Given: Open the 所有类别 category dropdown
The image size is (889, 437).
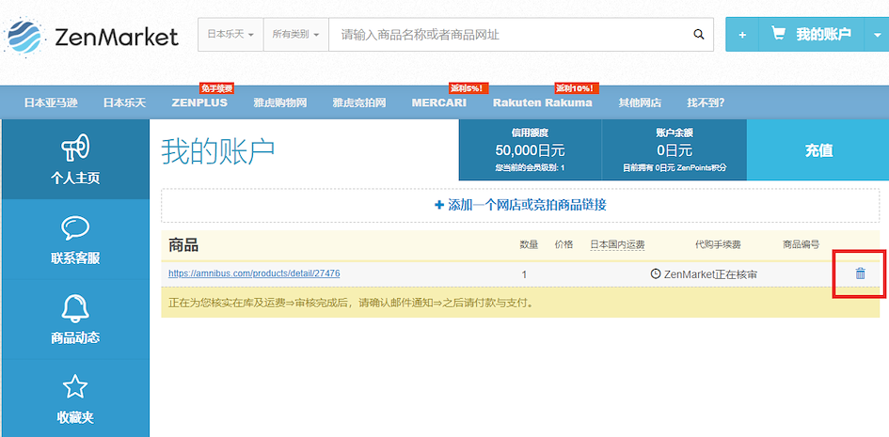Looking at the screenshot, I should click(x=295, y=35).
